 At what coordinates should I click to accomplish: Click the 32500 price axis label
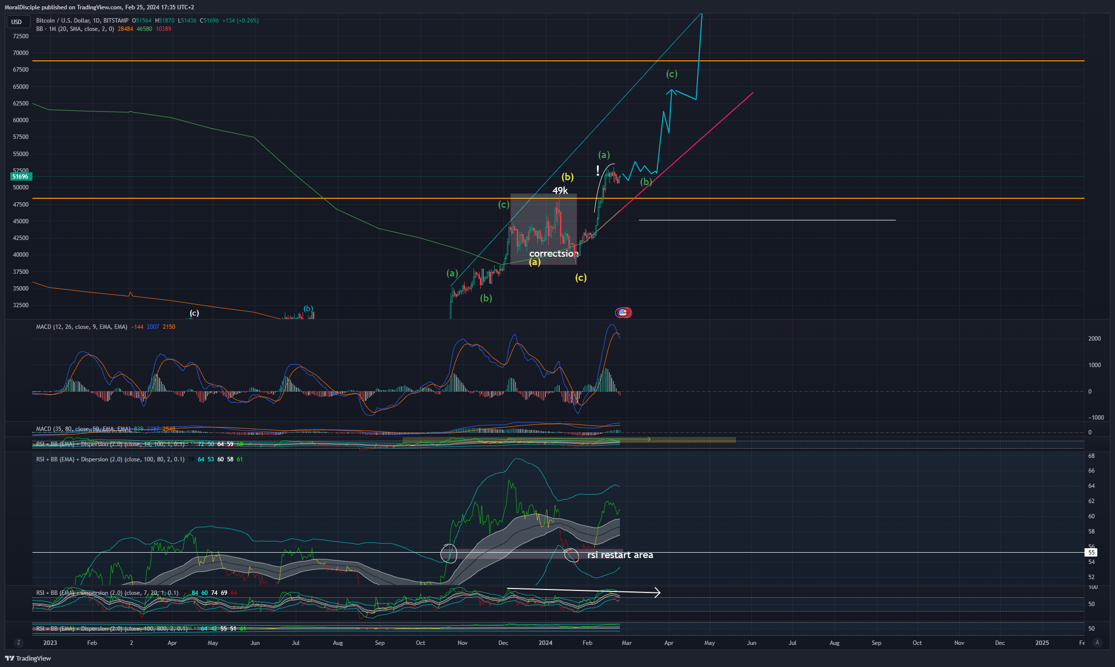point(21,305)
